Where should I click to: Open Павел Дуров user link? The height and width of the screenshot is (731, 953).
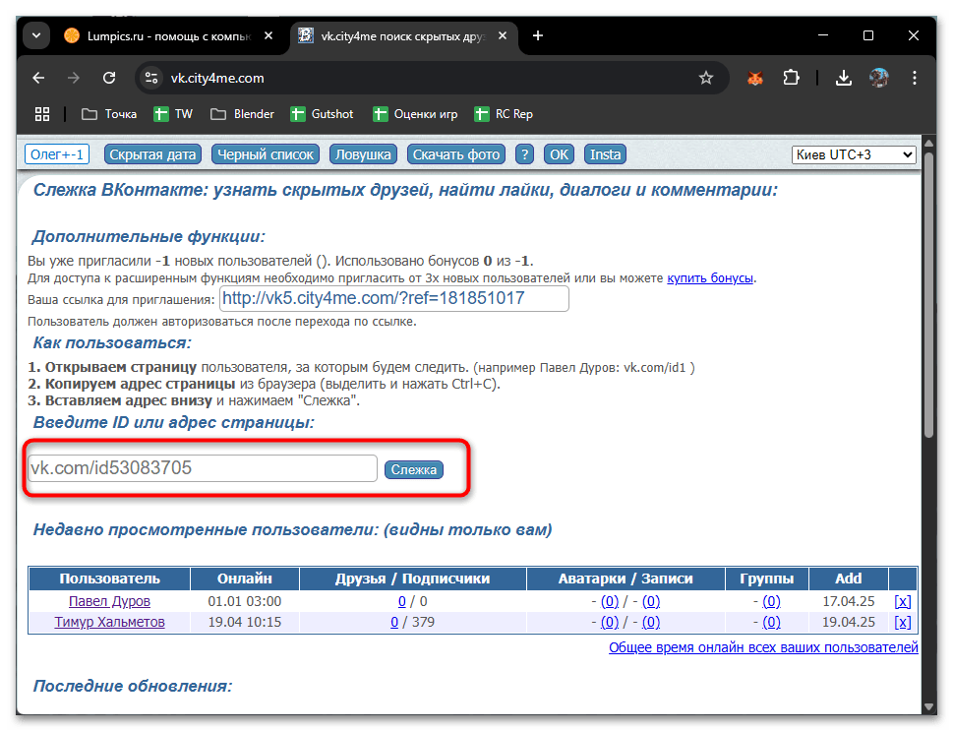109,601
